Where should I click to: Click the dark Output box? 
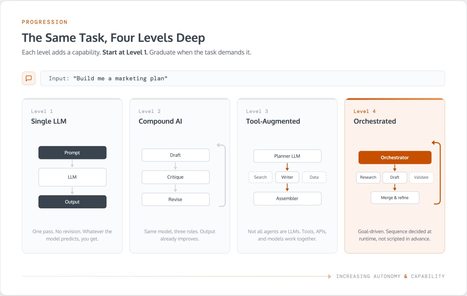72,202
